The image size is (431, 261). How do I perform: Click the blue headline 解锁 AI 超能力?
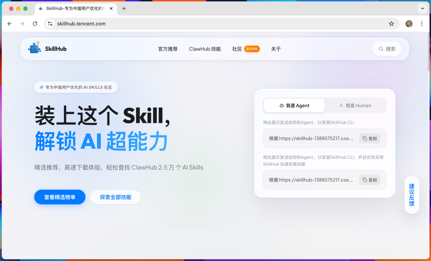tap(101, 141)
